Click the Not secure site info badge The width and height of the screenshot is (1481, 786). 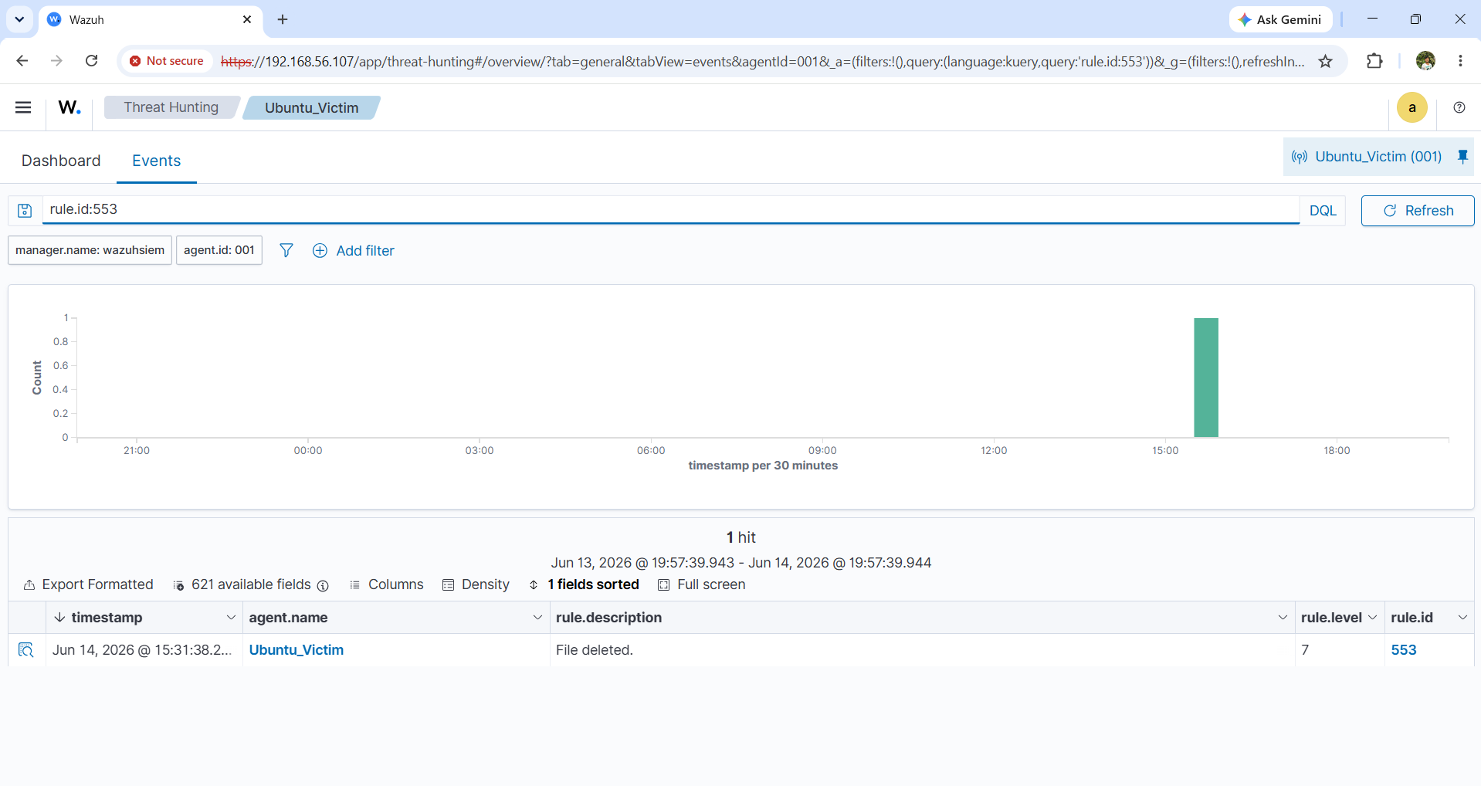(x=167, y=61)
